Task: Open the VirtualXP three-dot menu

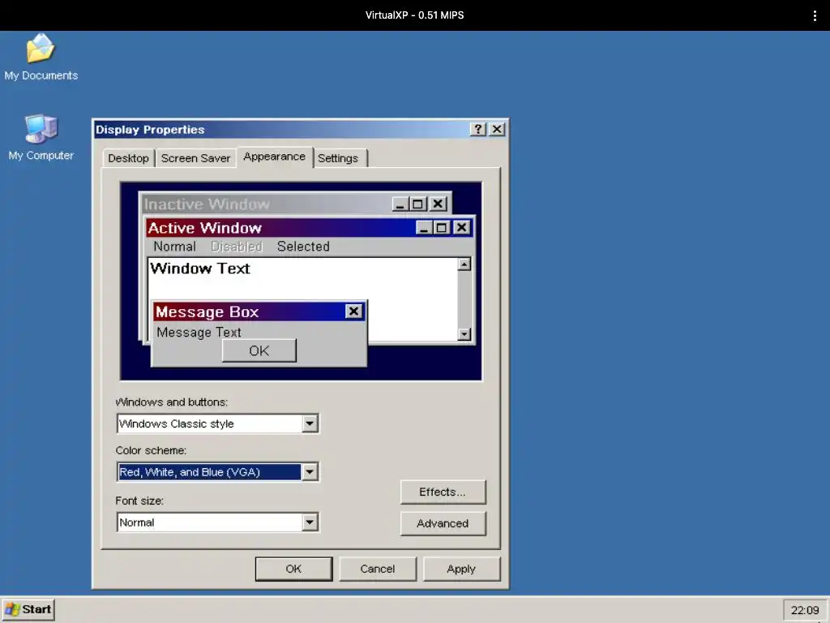Action: [x=814, y=15]
